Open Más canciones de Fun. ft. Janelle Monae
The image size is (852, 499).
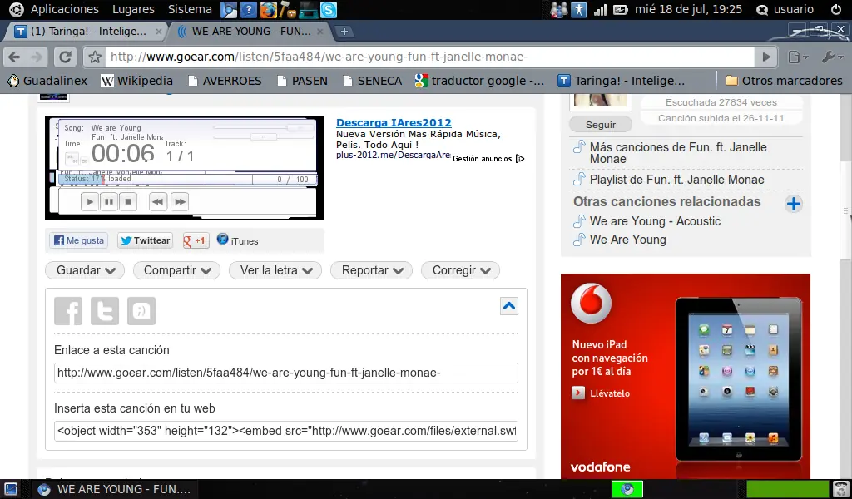pyautogui.click(x=678, y=152)
